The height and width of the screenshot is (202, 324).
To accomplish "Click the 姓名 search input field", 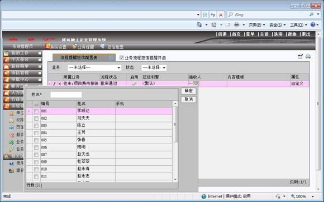I will (66, 95).
